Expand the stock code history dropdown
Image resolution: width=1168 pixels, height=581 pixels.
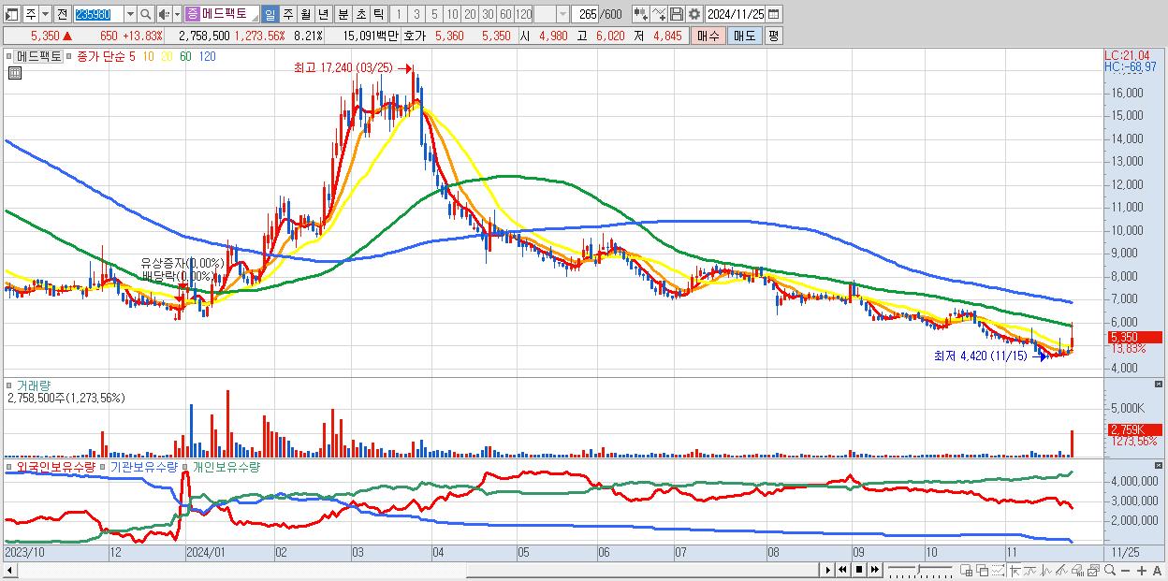(x=129, y=14)
